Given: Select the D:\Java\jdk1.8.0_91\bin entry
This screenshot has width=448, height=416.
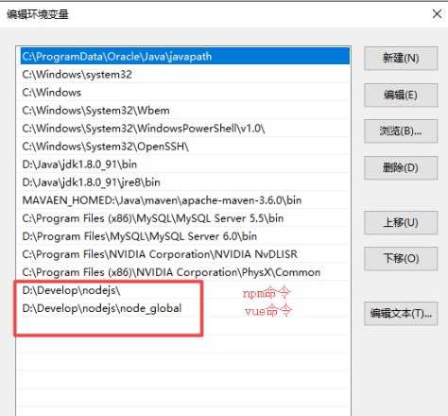Looking at the screenshot, I should (185, 165).
